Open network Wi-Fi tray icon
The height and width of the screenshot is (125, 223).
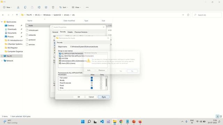pyautogui.click(x=198, y=122)
